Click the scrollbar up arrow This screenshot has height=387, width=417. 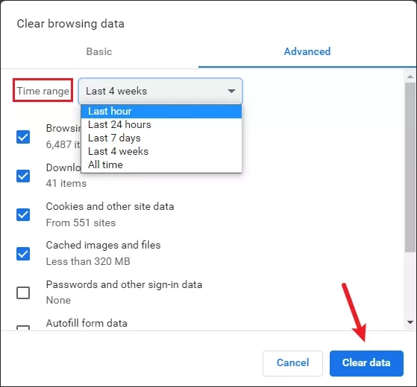point(410,77)
